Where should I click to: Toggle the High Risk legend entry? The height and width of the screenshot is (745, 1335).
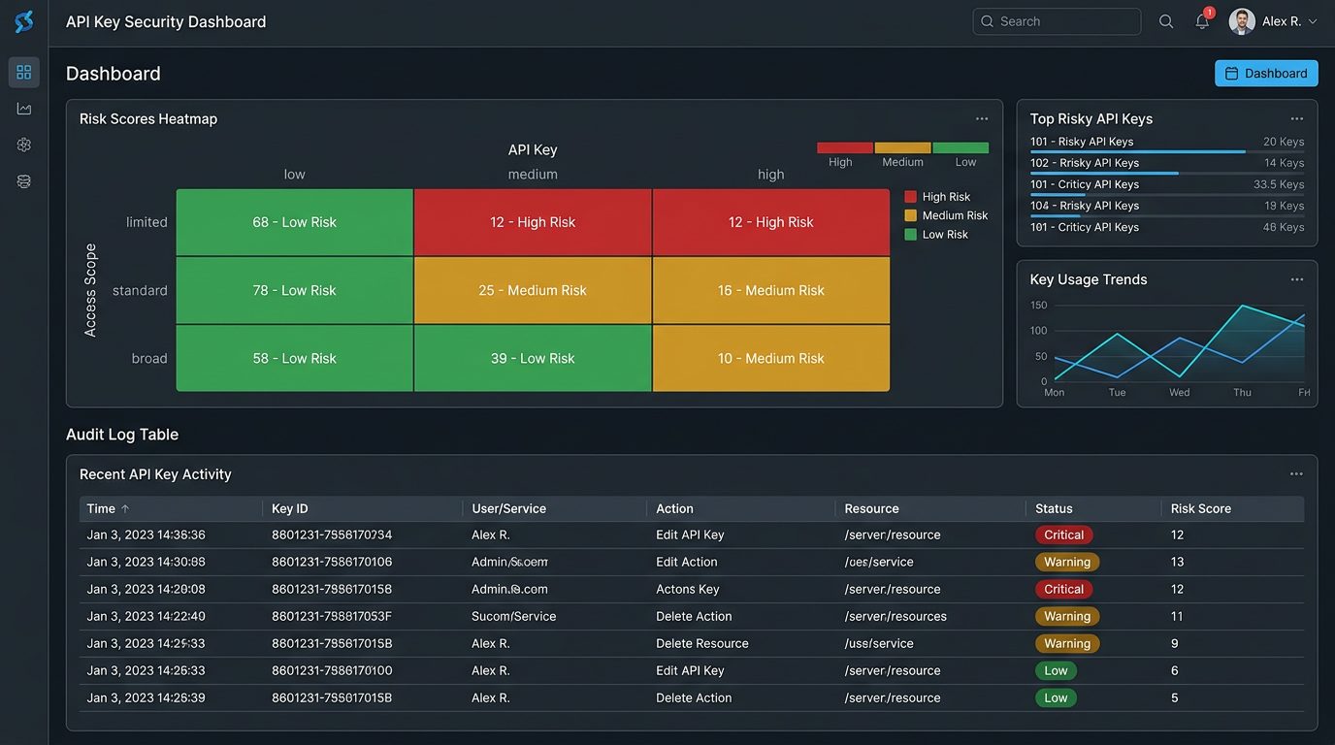click(x=937, y=197)
